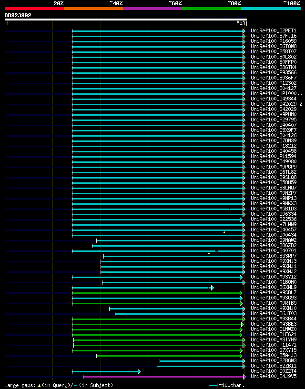Click label UniRef100_Q7XYI5
This screenshot has width=305, height=389.
tap(274, 350)
